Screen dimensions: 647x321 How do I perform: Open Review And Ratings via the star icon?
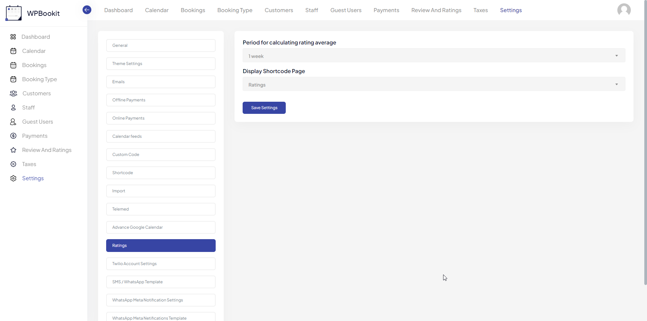pos(13,150)
